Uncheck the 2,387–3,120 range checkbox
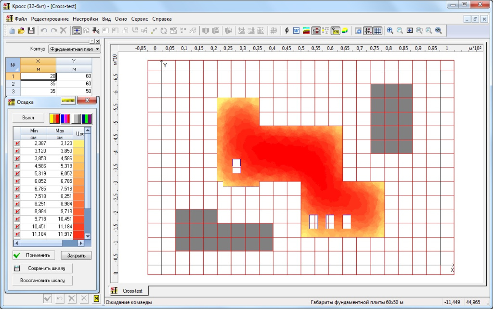The height and width of the screenshot is (309, 493). [x=17, y=143]
